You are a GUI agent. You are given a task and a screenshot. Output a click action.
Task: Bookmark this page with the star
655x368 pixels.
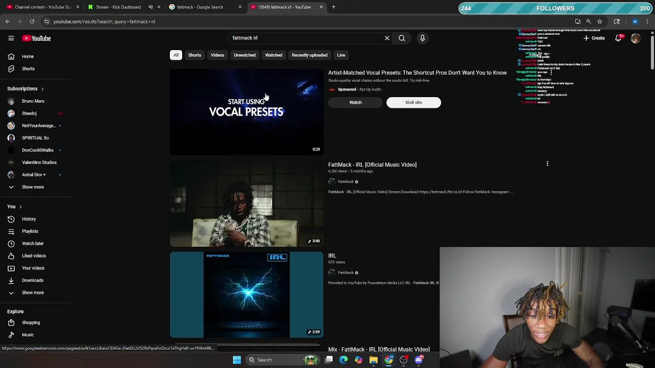click(x=600, y=21)
